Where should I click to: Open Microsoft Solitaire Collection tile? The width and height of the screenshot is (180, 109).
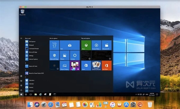click(x=96, y=66)
